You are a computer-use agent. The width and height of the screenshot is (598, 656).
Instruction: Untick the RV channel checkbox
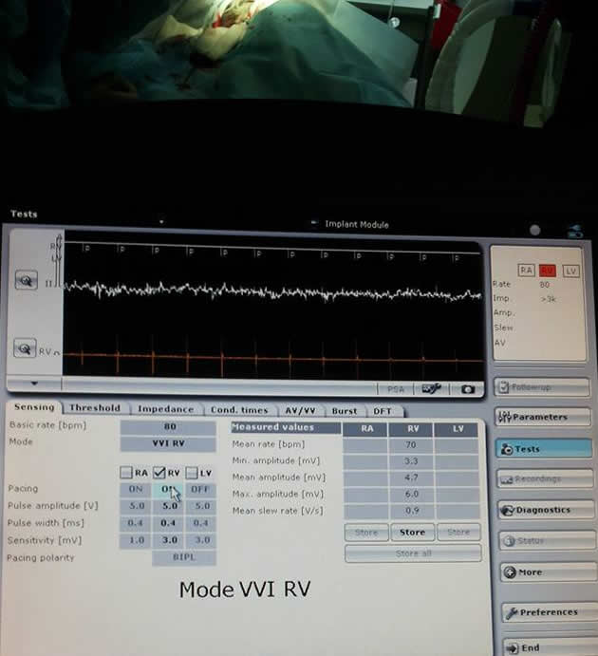click(159, 473)
